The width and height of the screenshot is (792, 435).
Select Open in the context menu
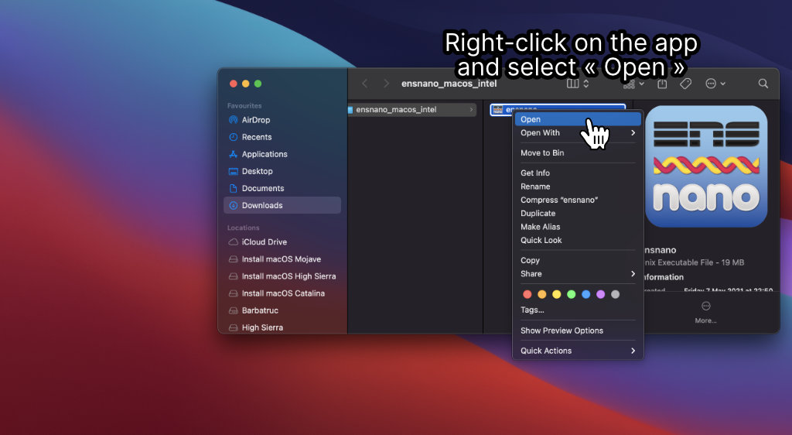[577, 119]
